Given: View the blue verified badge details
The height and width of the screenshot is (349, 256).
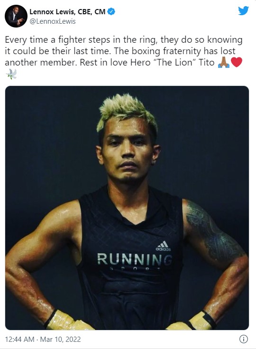Looking at the screenshot, I should pos(111,11).
